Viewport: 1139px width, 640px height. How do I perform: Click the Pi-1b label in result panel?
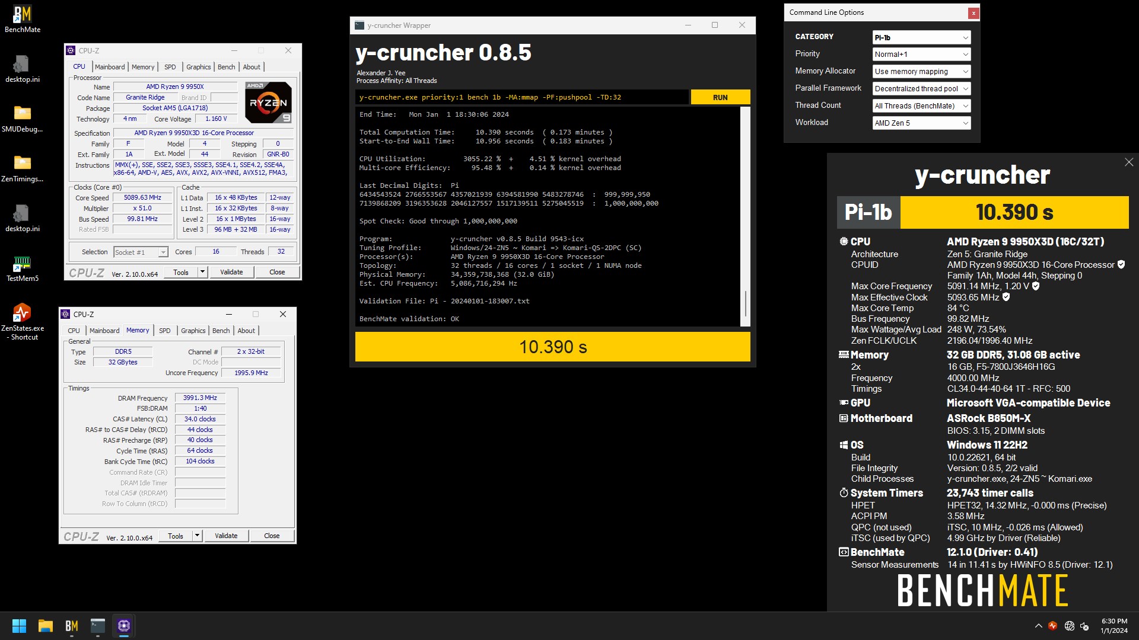868,212
